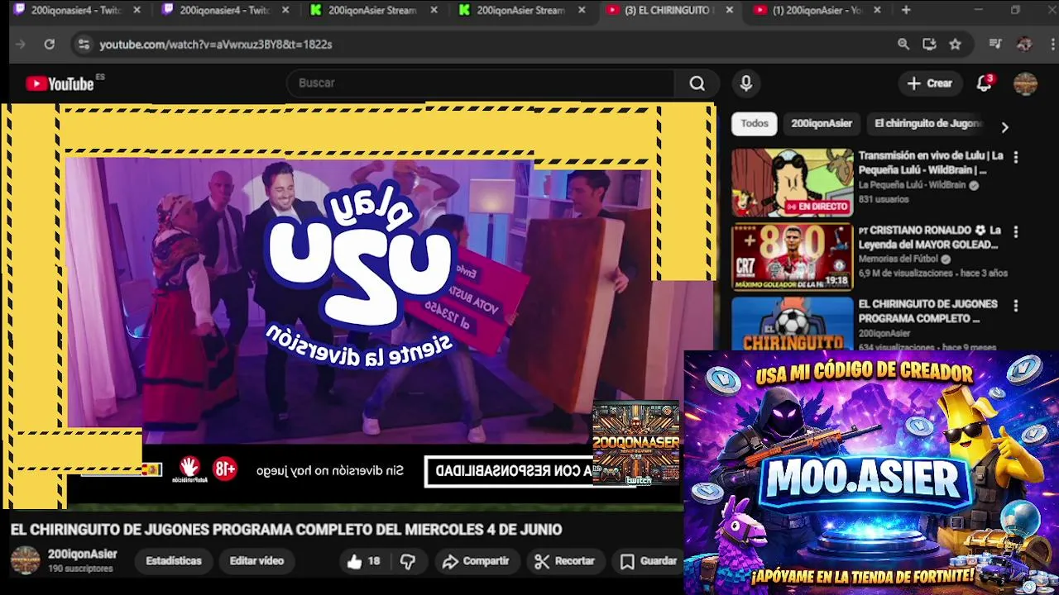Viewport: 1059px width, 595px height.
Task: Open options menu for CRISTIANO RONALDO video
Action: [1016, 231]
